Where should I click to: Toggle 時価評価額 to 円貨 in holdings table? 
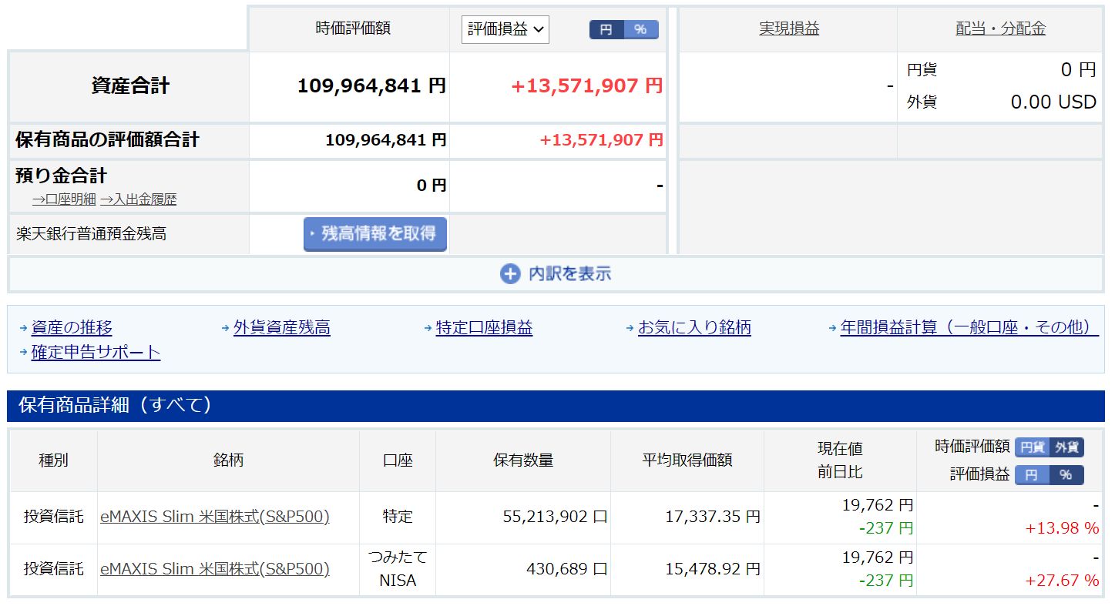tap(1032, 447)
